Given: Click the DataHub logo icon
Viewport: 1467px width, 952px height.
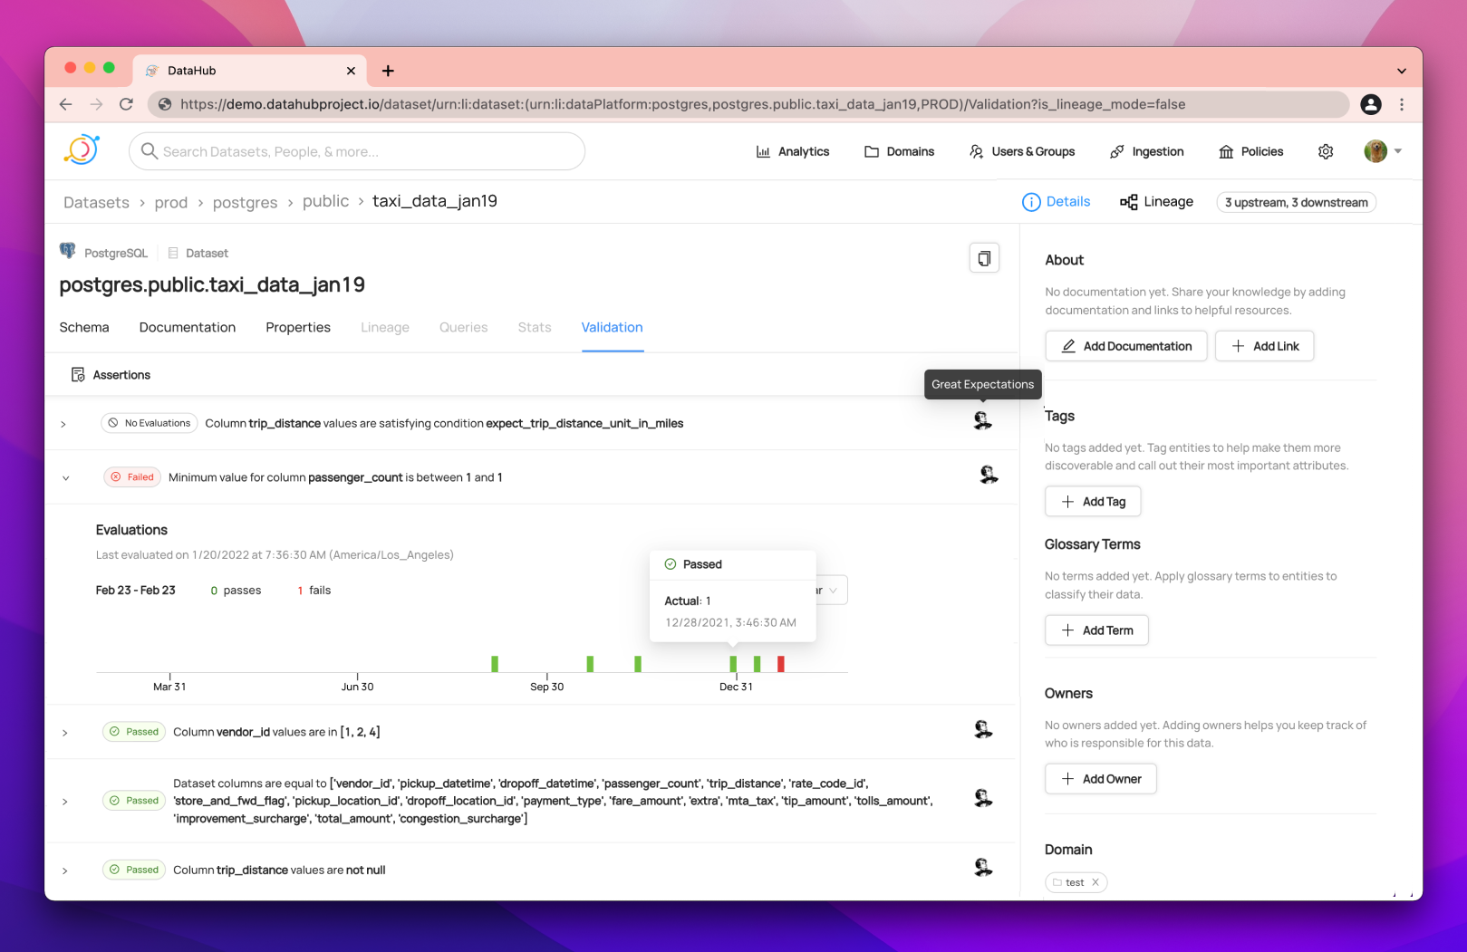Looking at the screenshot, I should 82,150.
